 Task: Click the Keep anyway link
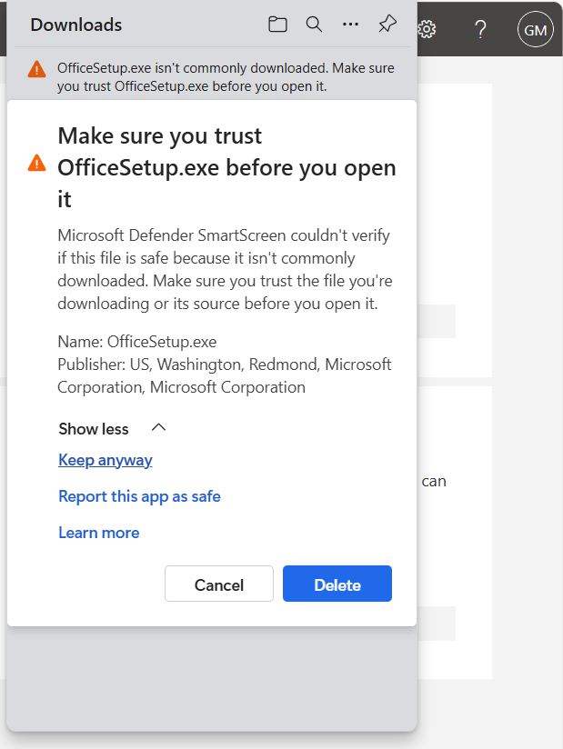tap(106, 460)
